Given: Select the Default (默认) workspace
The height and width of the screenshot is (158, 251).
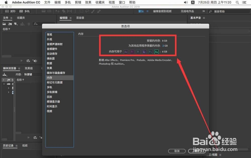Looking at the screenshot, I should point(141,11).
